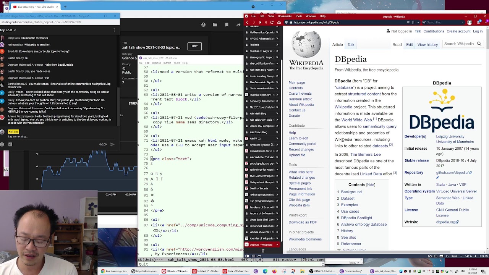Click the fast forward button in Vivaldi
Screen dimensions: 489x275
(x=266, y=22)
